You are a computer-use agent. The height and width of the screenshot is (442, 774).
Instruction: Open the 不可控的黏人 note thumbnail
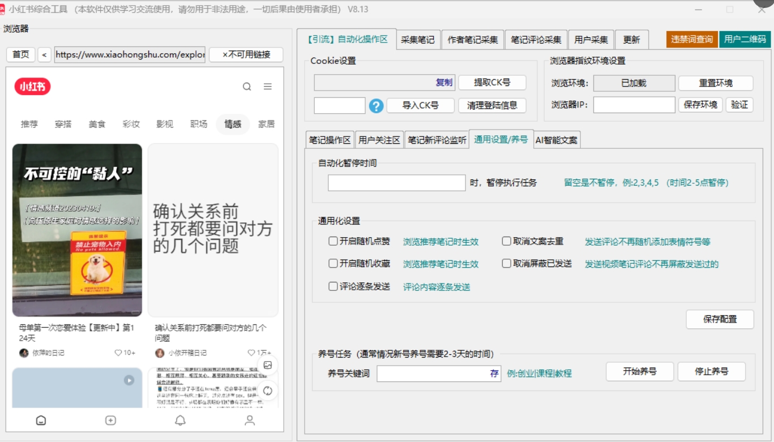tap(78, 230)
